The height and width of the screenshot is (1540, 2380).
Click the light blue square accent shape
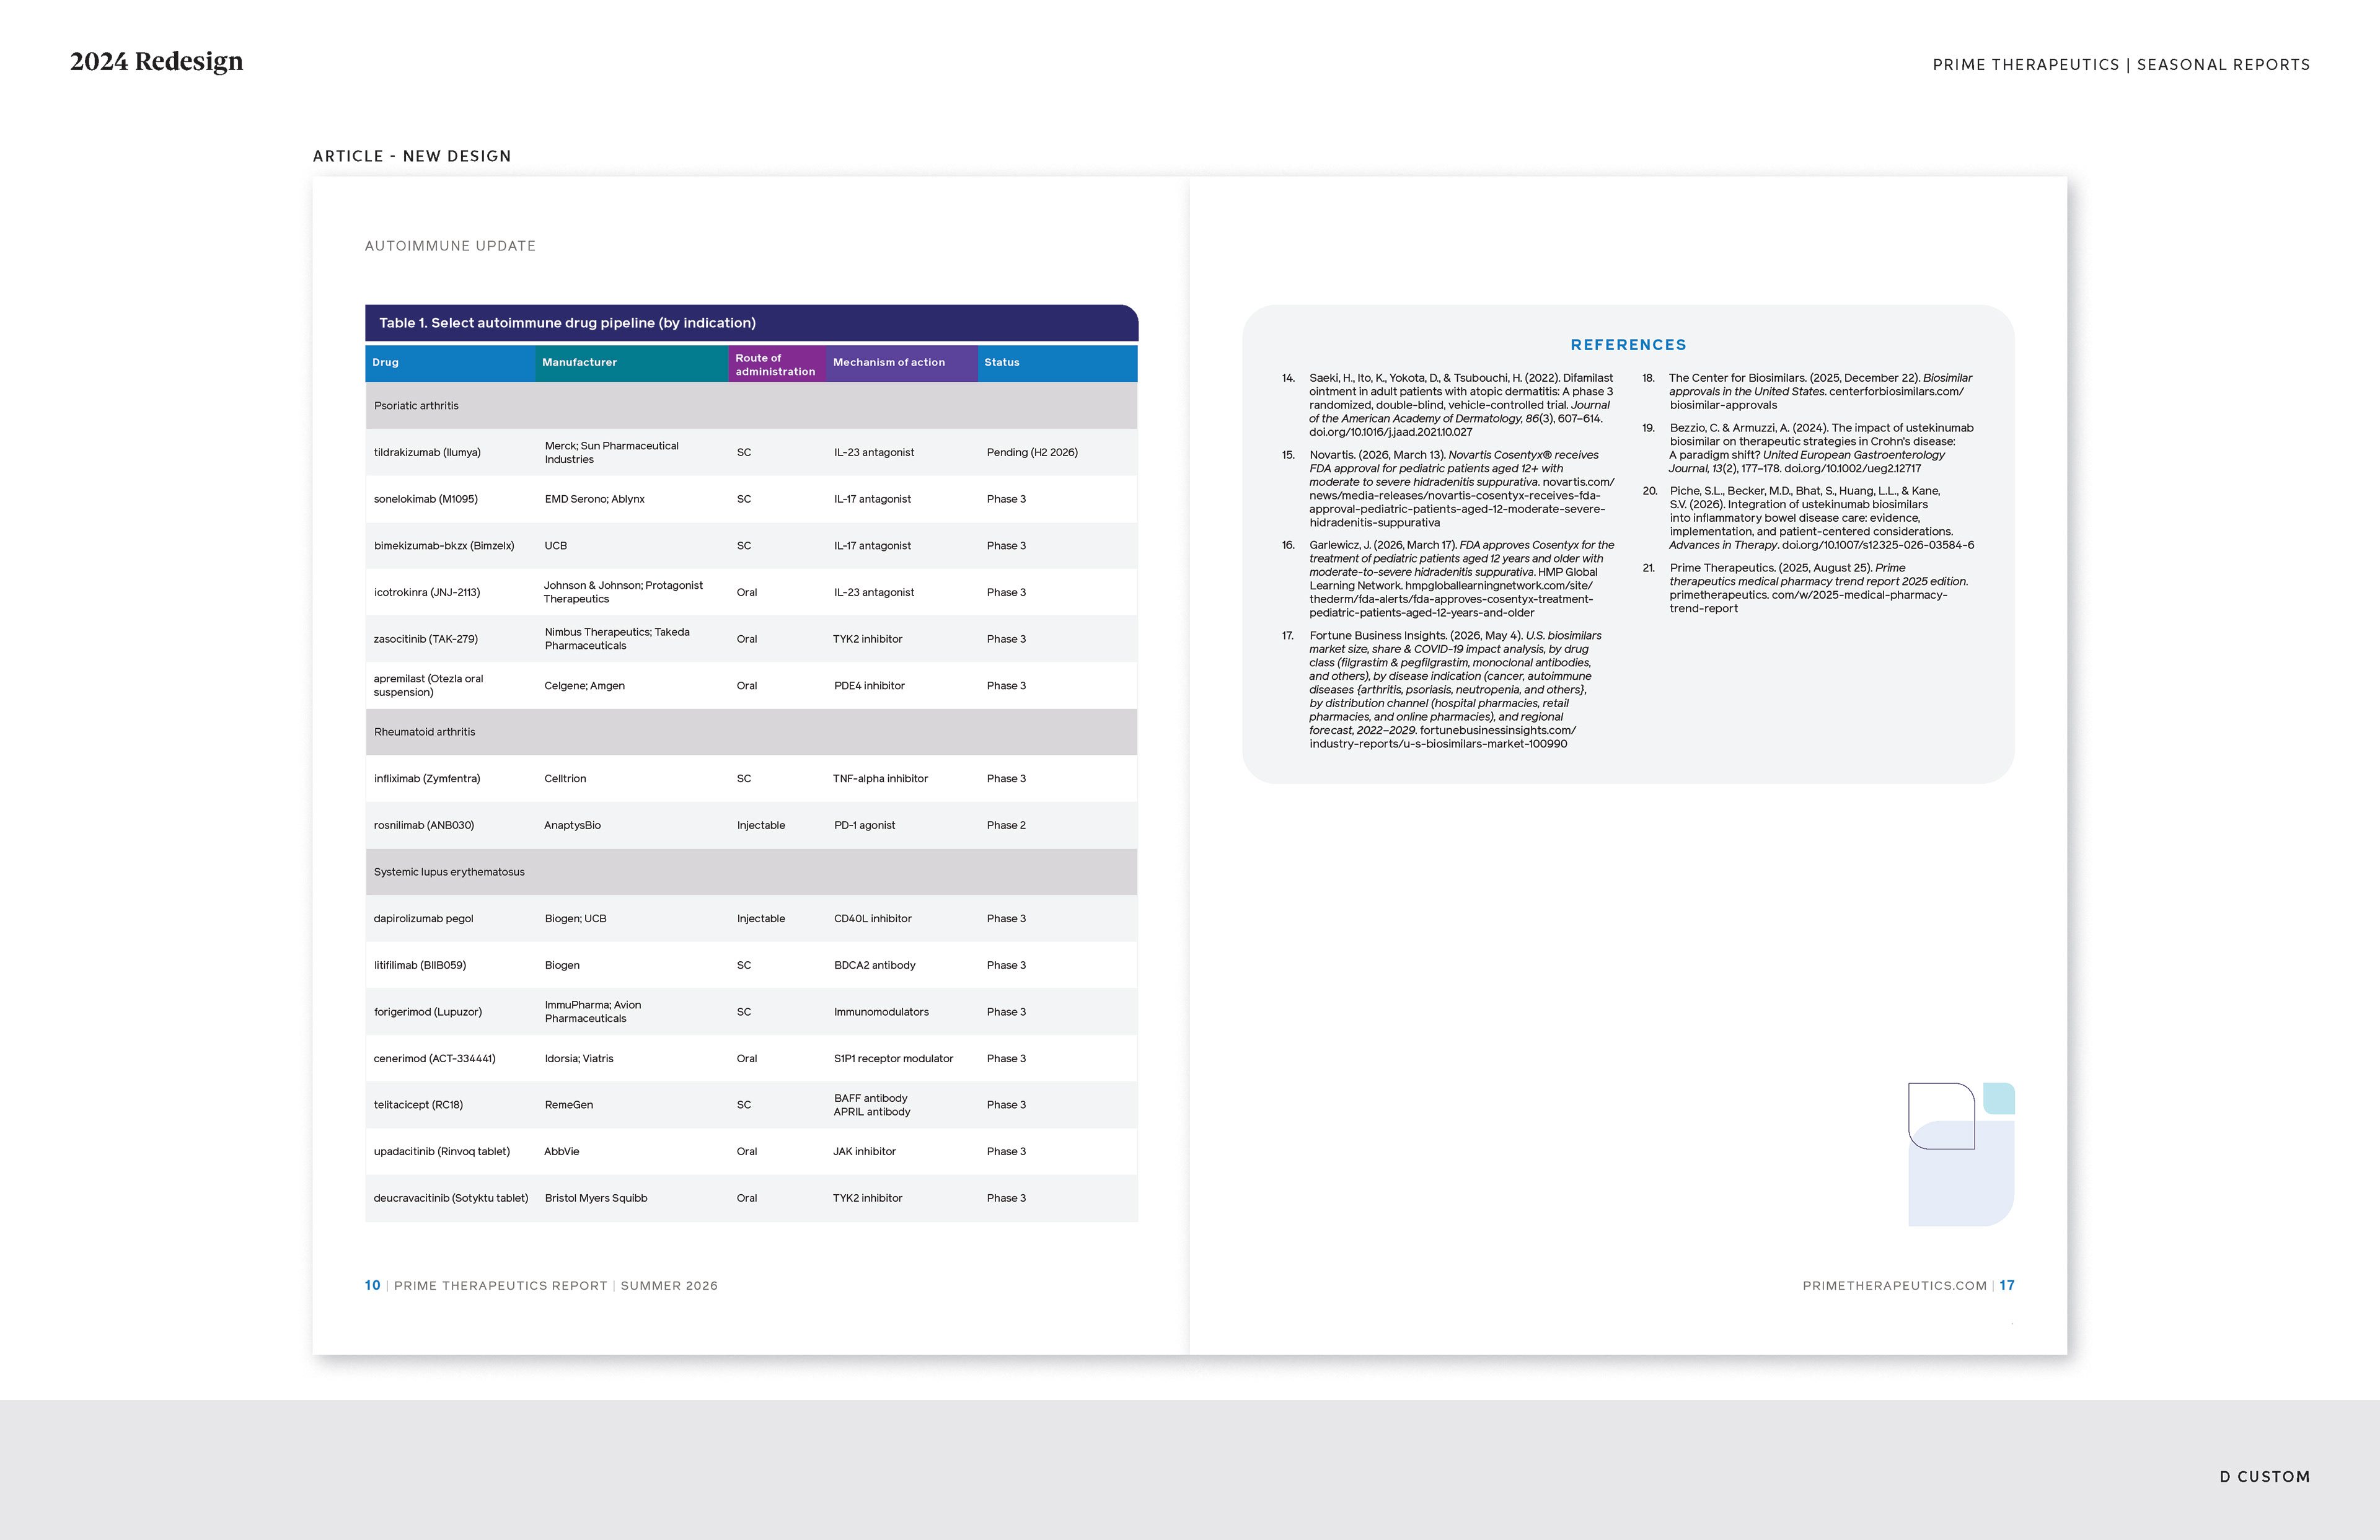(x=1999, y=1098)
